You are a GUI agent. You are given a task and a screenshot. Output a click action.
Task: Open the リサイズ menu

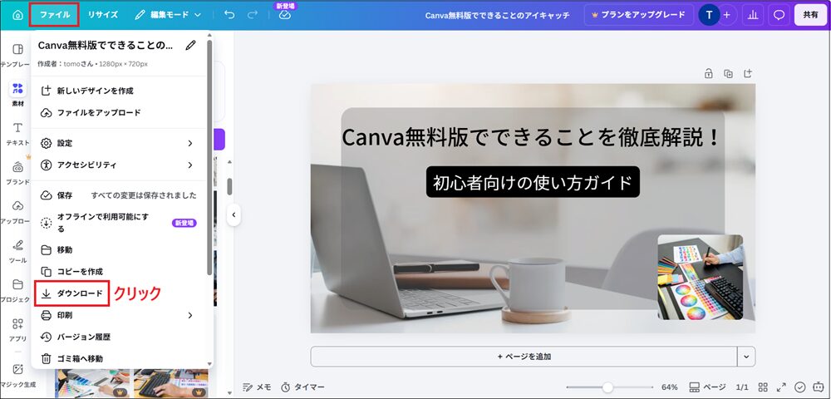point(103,15)
